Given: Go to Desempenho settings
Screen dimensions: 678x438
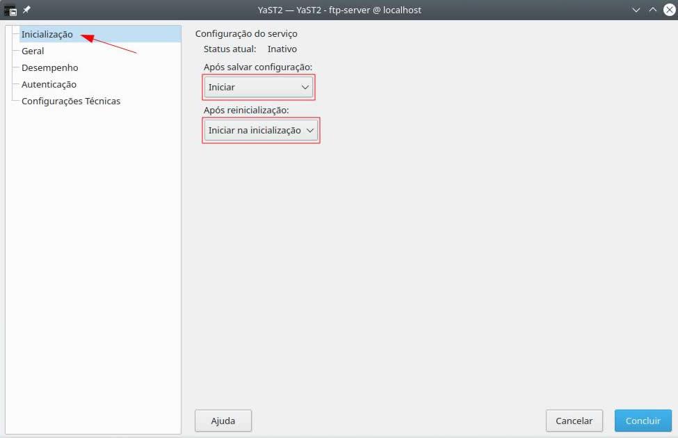Looking at the screenshot, I should (49, 67).
